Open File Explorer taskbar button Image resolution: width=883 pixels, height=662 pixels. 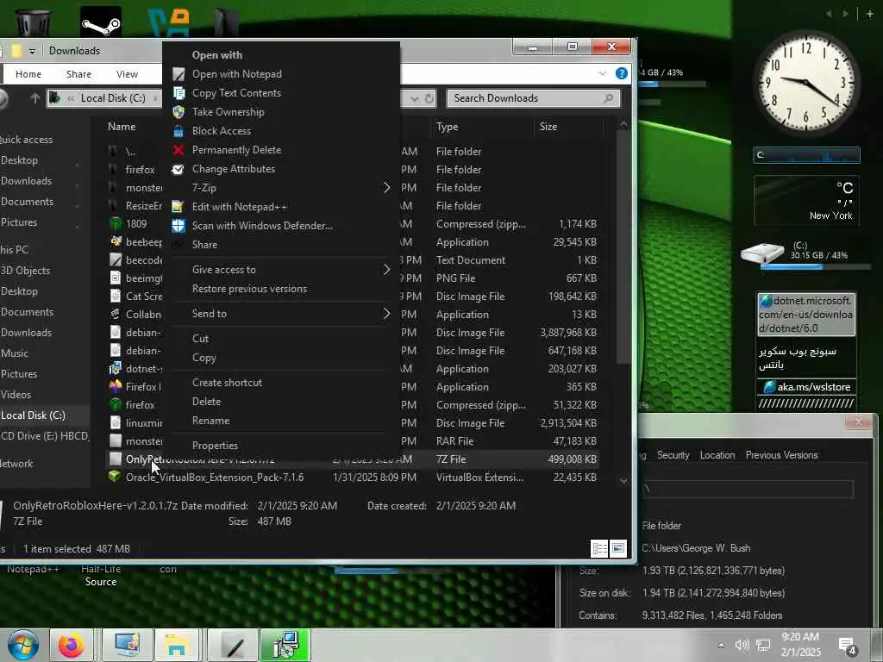pos(177,645)
